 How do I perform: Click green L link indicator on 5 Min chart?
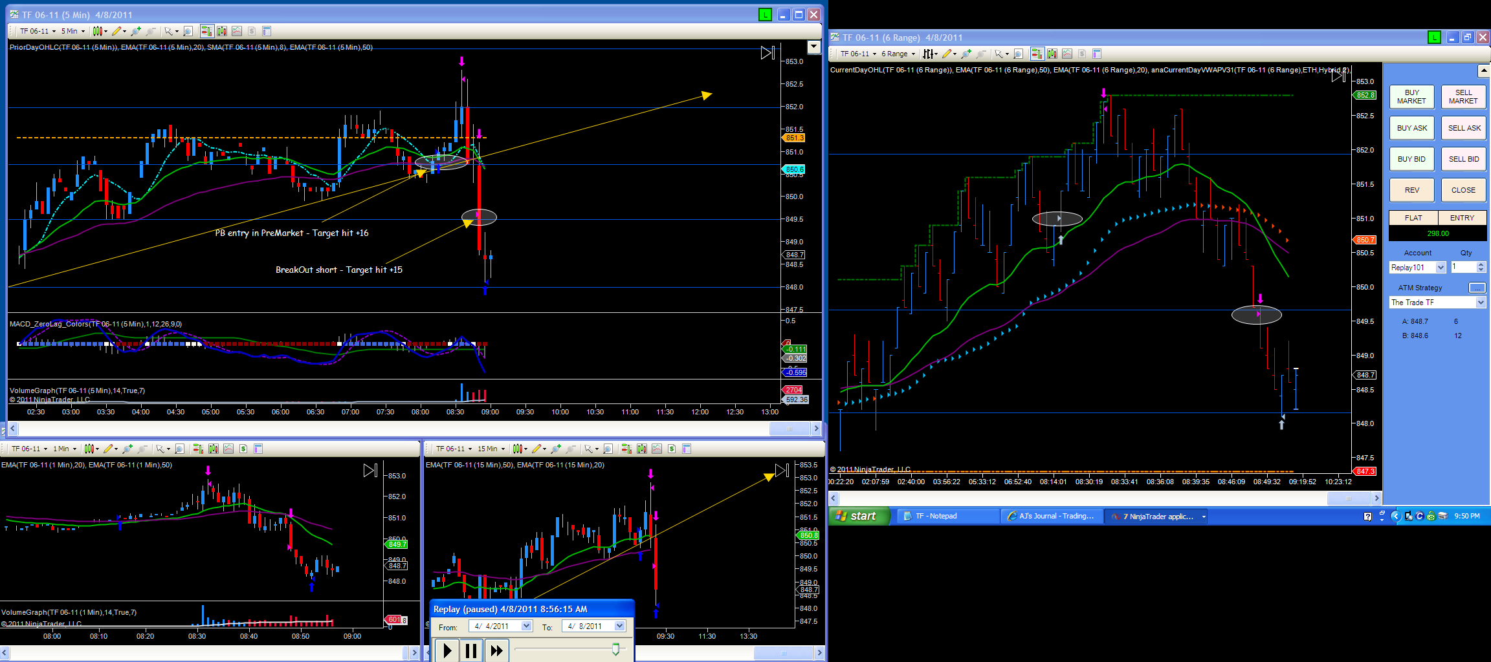pyautogui.click(x=765, y=15)
